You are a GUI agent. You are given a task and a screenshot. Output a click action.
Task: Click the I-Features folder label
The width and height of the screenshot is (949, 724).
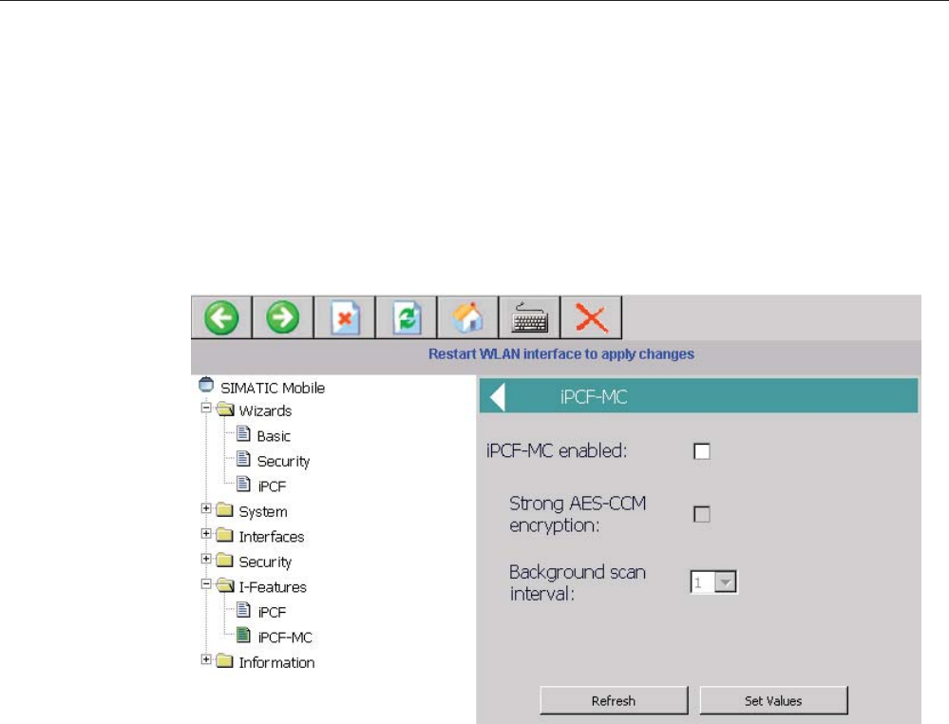click(273, 587)
